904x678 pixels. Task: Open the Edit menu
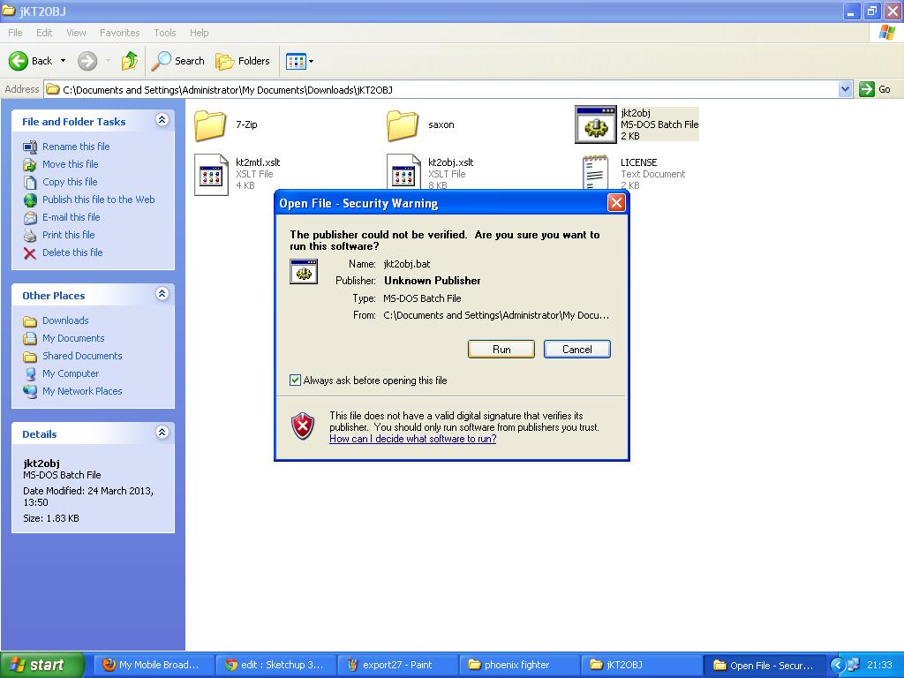[x=44, y=33]
